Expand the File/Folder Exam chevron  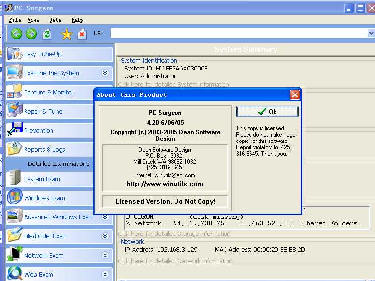point(105,236)
